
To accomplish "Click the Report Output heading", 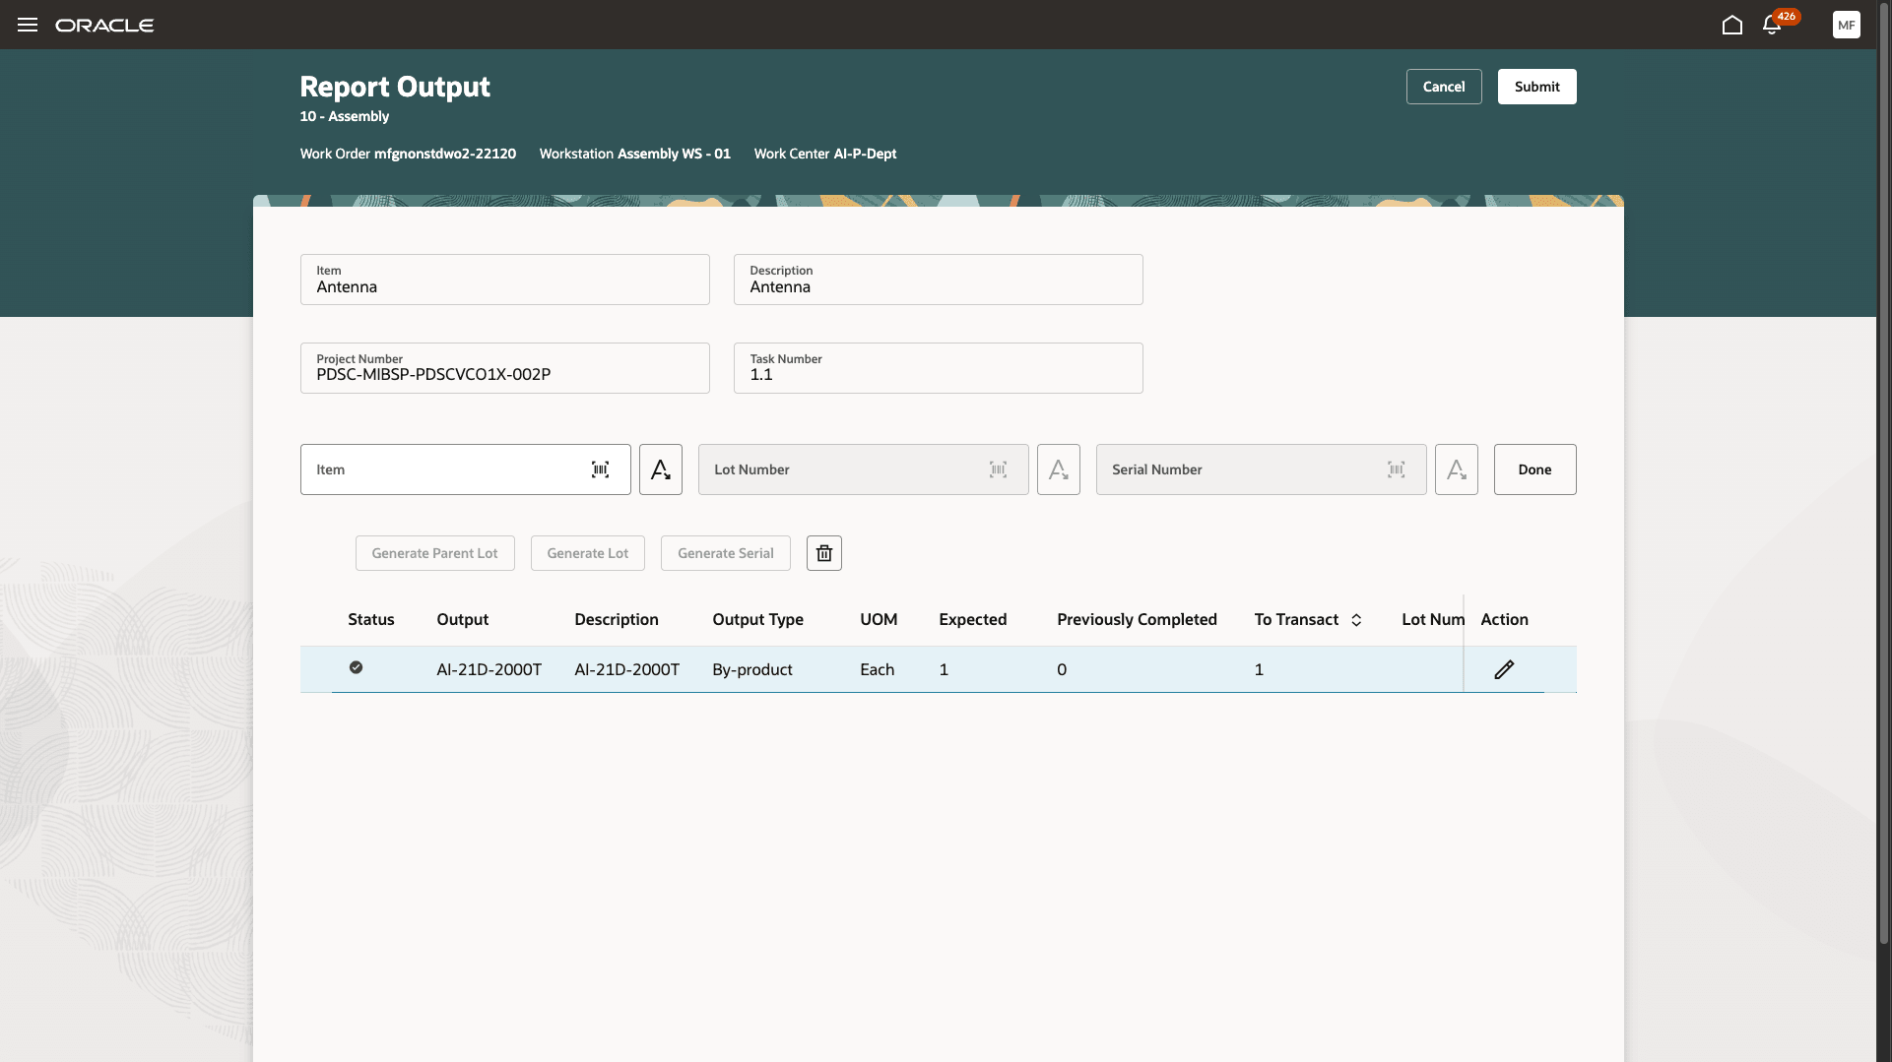I will 395,87.
